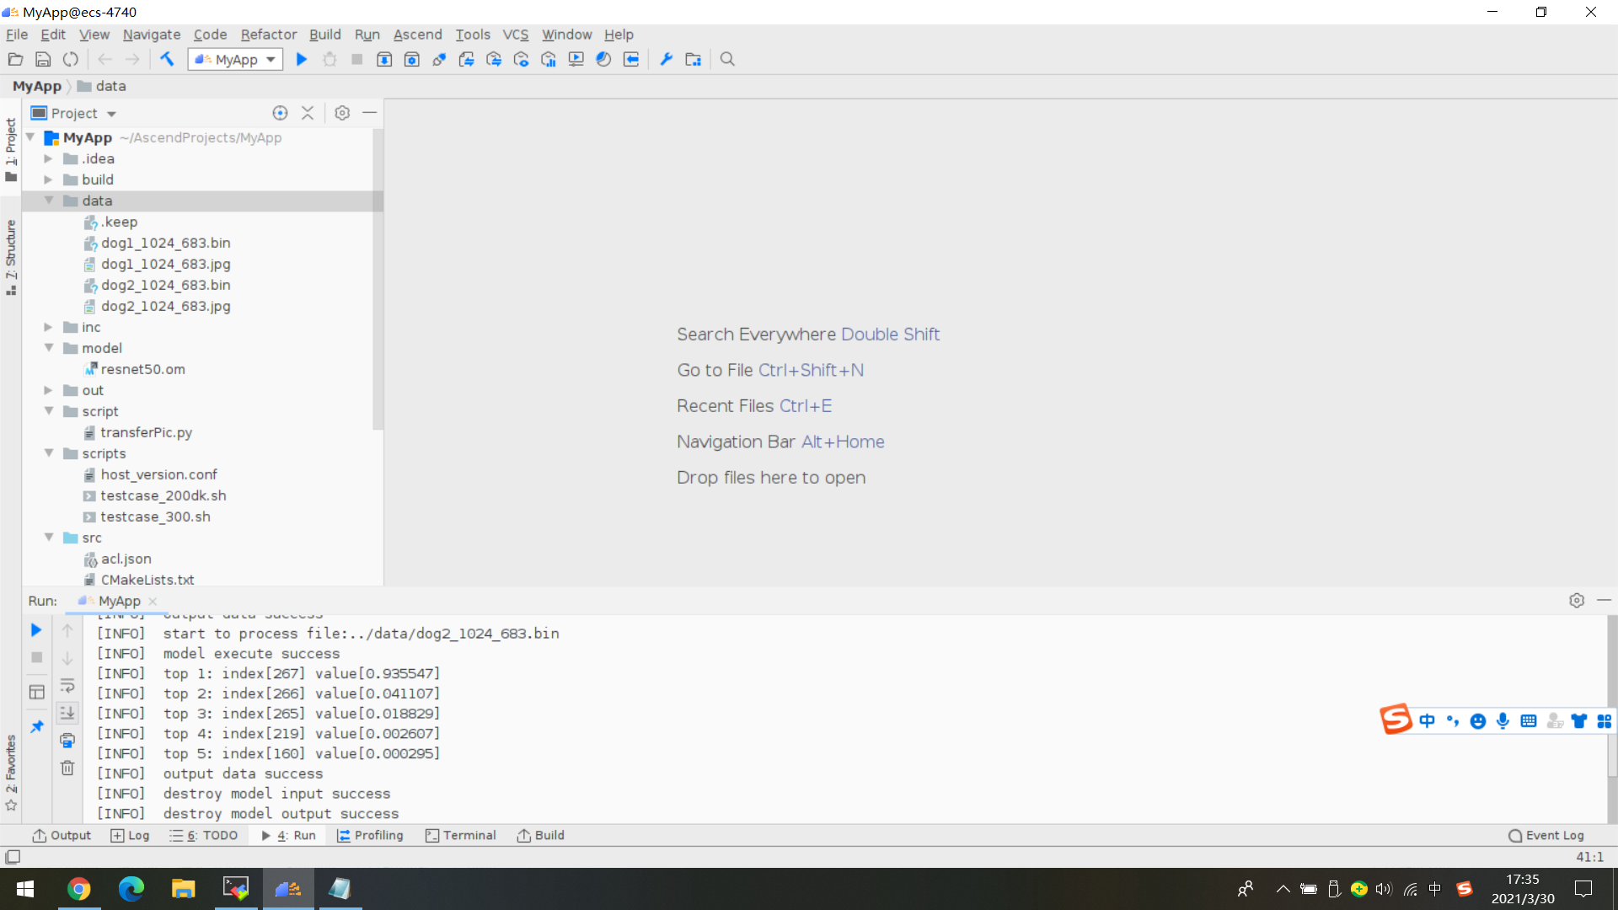This screenshot has height=910, width=1618.
Task: Run MyApp with the green play button
Action: [301, 59]
